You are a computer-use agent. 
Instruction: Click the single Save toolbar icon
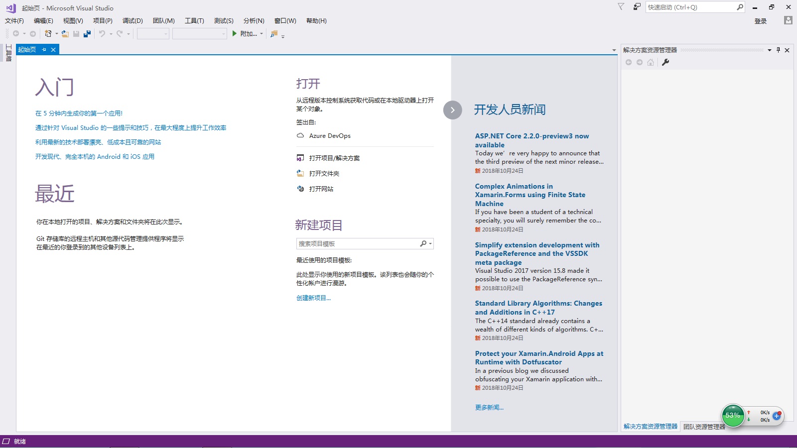(76, 34)
